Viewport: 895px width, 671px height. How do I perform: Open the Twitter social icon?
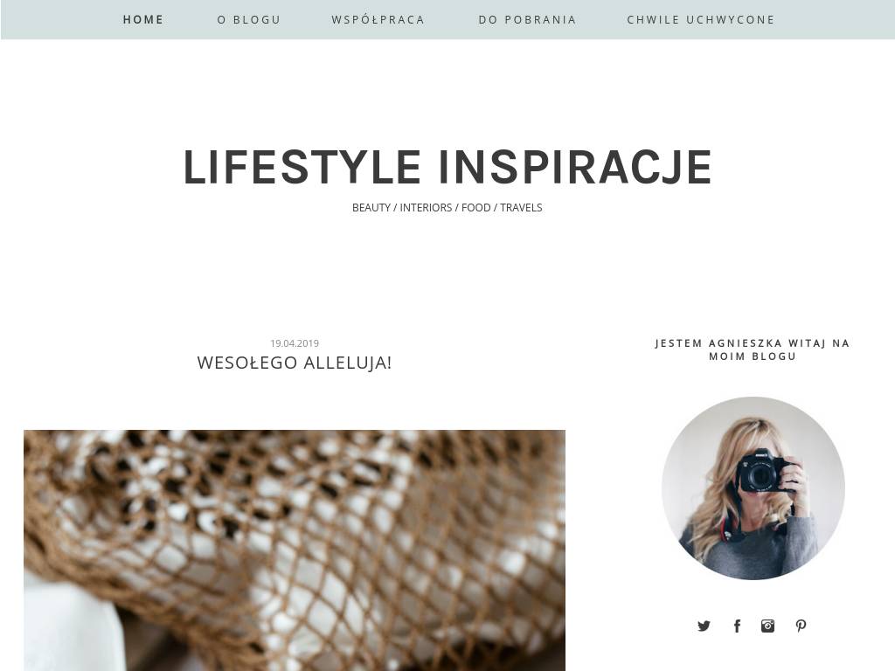[x=704, y=626]
